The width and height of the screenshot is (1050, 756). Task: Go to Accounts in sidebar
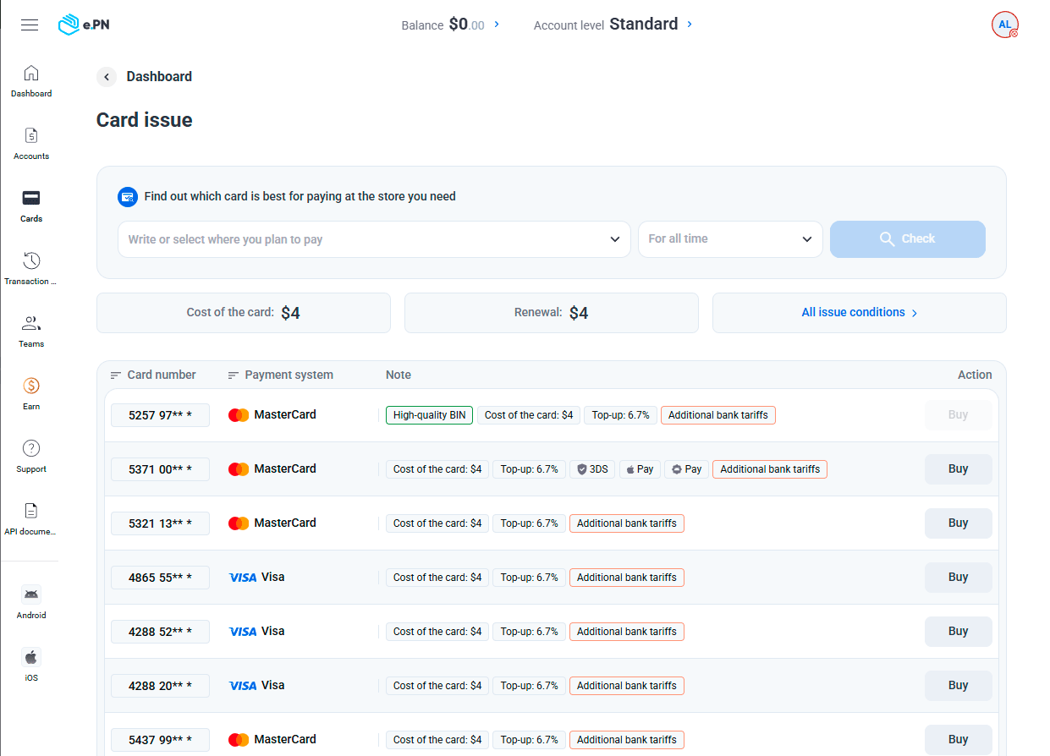[31, 136]
